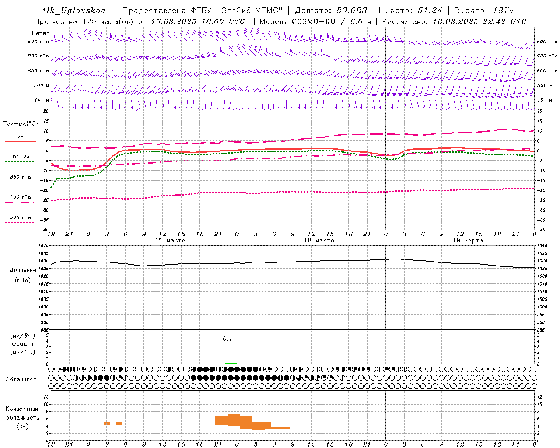The height and width of the screenshot is (448, 560).
Task: Click the '(гПа)' pressure unit label
Action: click(x=23, y=280)
